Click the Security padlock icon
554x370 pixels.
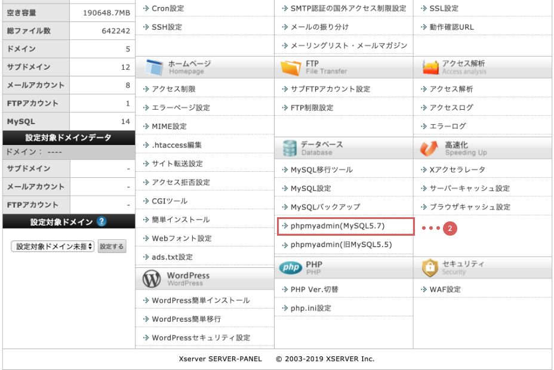coord(430,267)
